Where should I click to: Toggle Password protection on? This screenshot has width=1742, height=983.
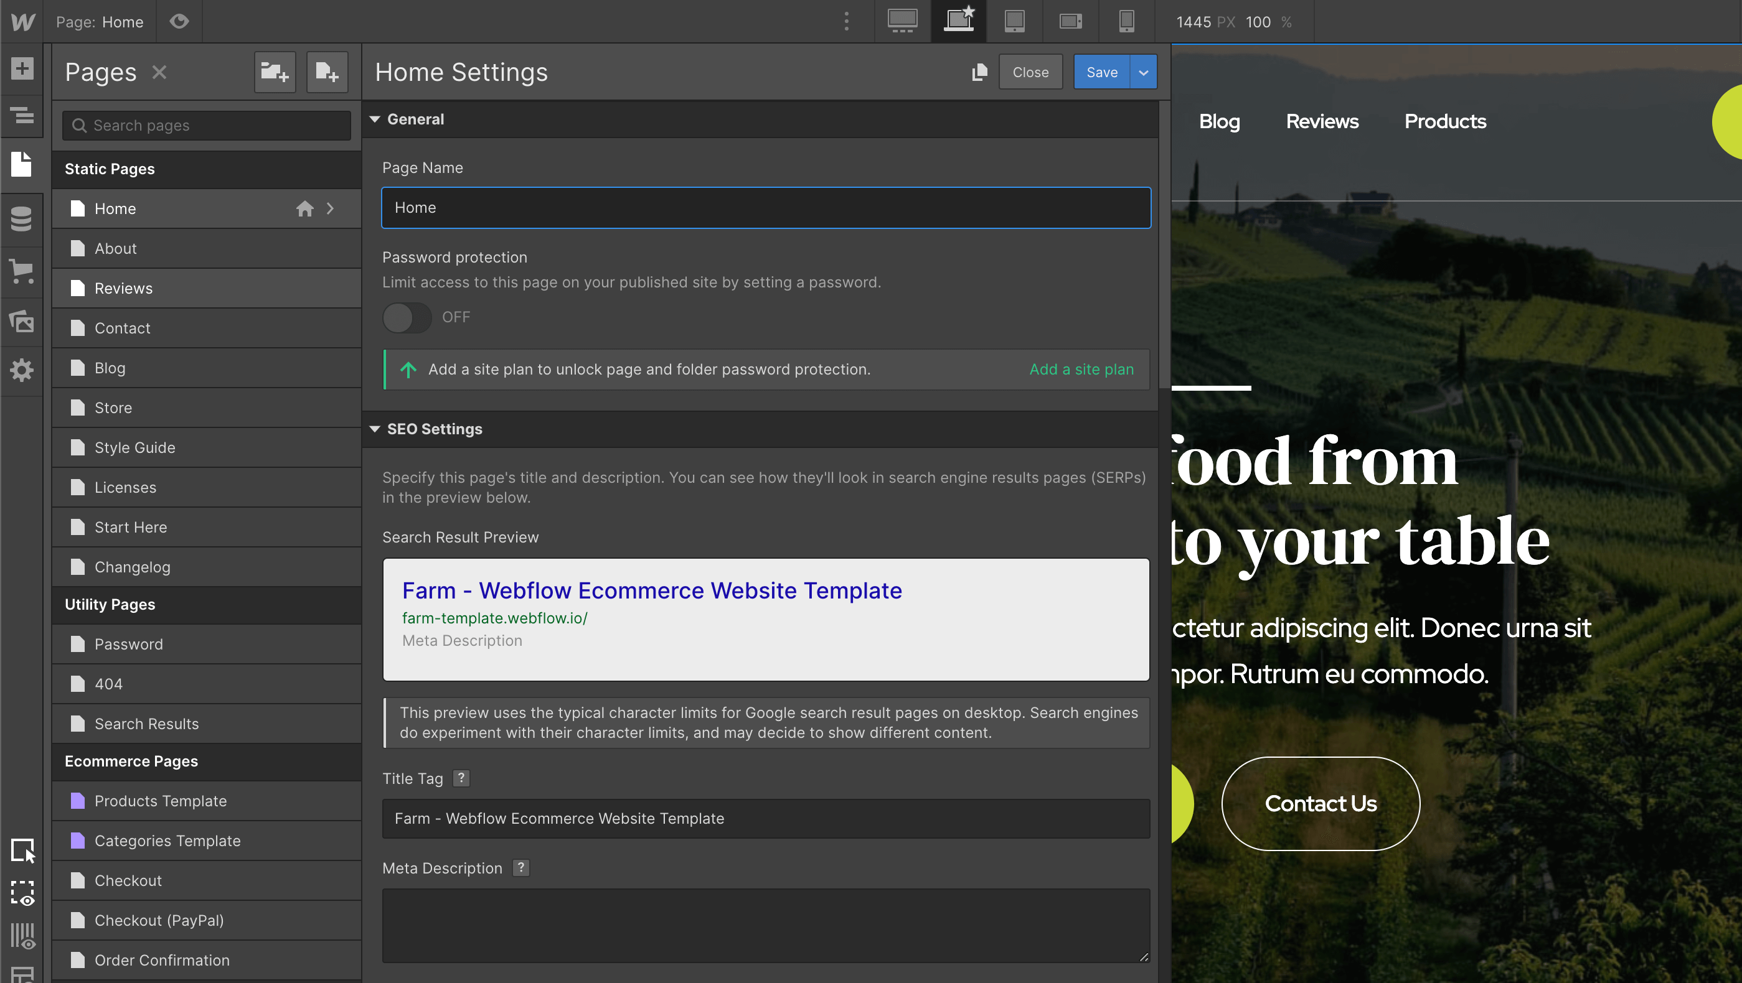(x=407, y=317)
